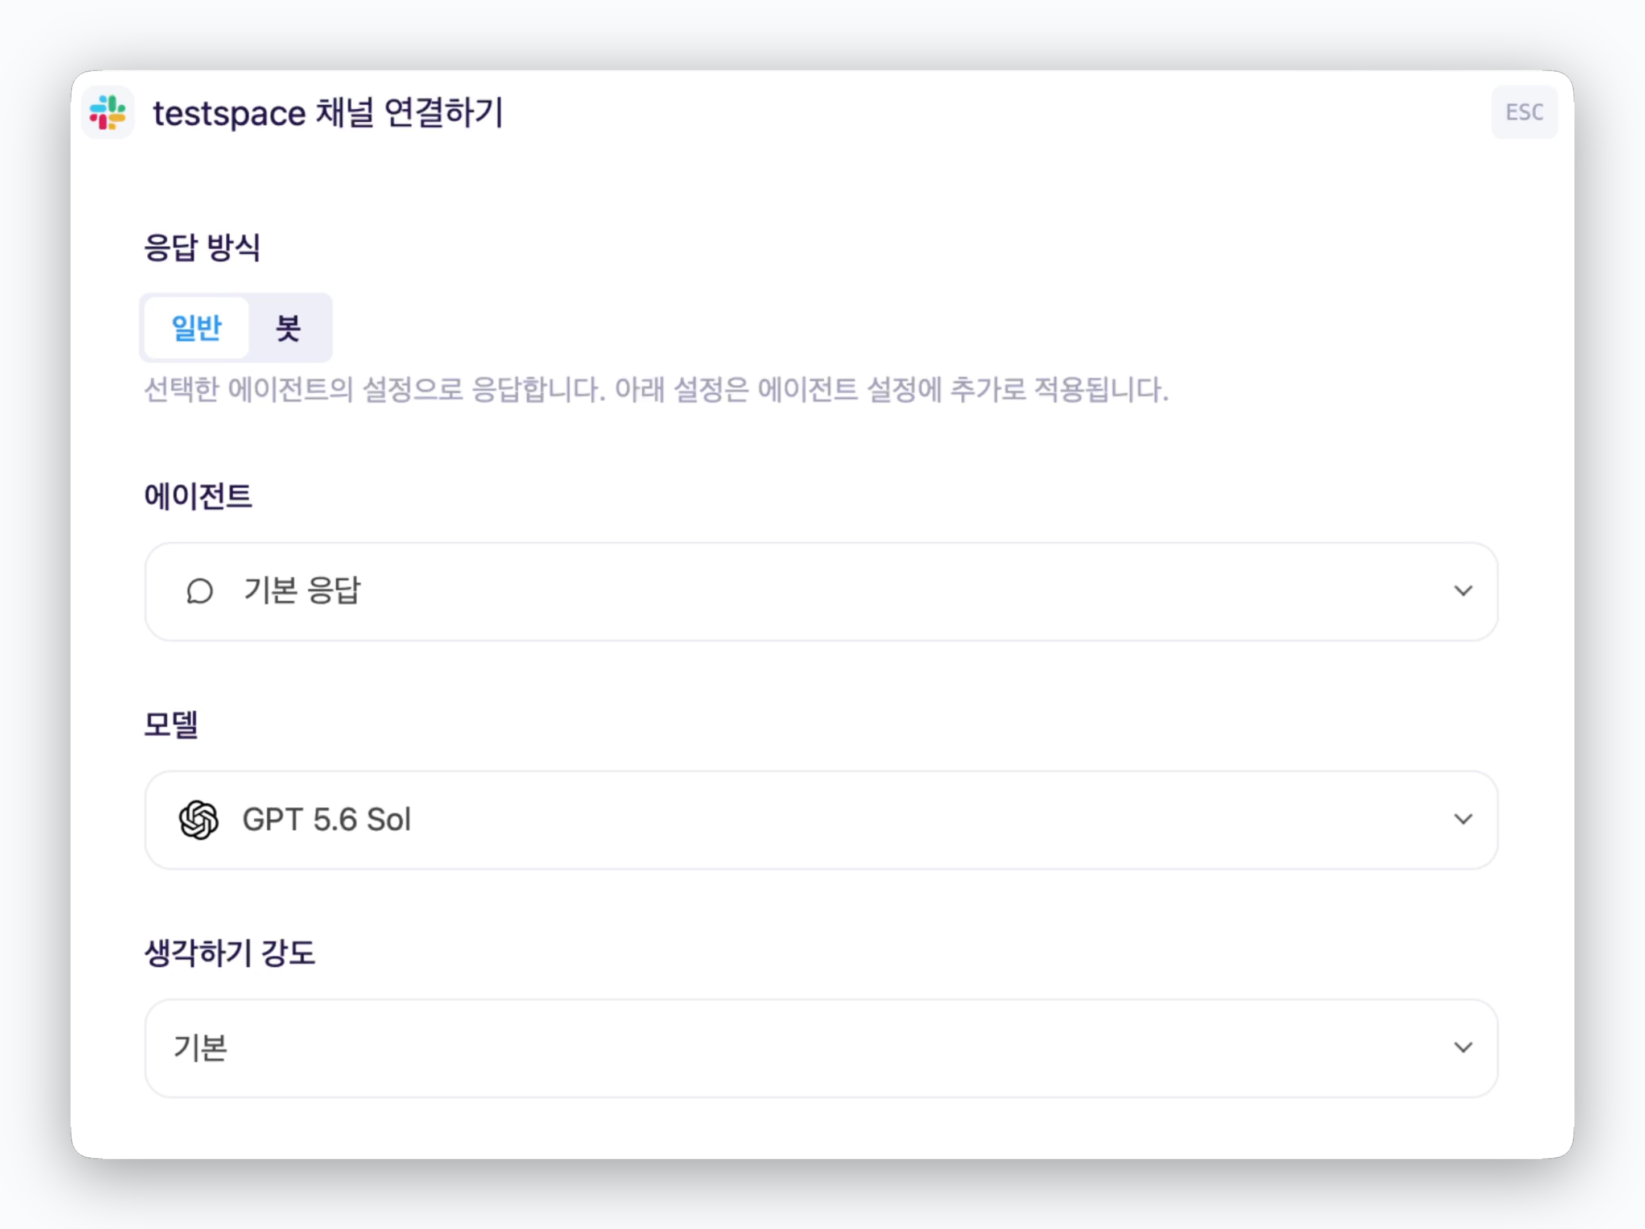Click the chevron icon on 모델 dropdown
This screenshot has height=1229, width=1645.
coord(1463,819)
